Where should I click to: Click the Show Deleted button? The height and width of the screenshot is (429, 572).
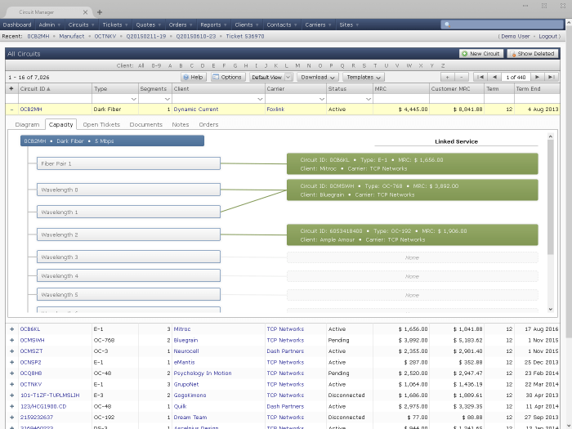[533, 53]
